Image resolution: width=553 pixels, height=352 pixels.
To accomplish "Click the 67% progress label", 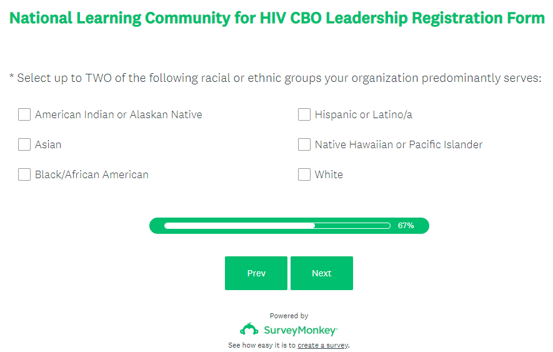I will tap(406, 226).
